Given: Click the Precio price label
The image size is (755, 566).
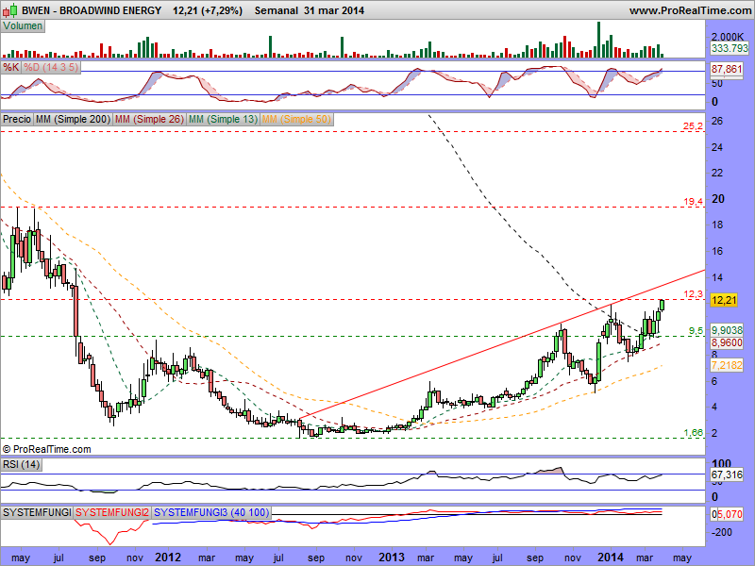Looking at the screenshot, I should click(17, 119).
